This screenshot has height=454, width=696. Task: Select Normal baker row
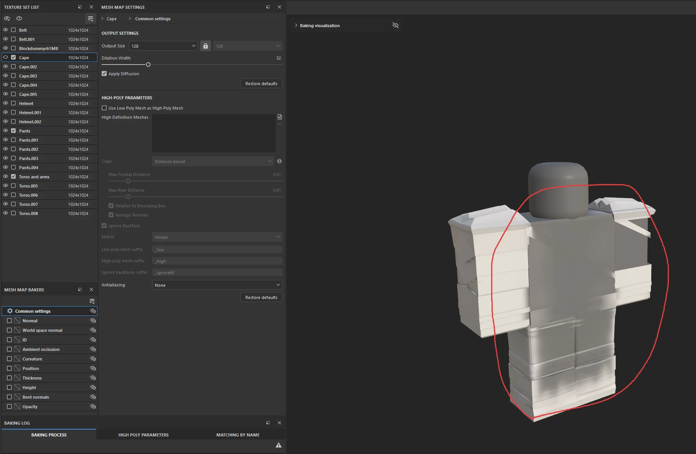tap(50, 320)
